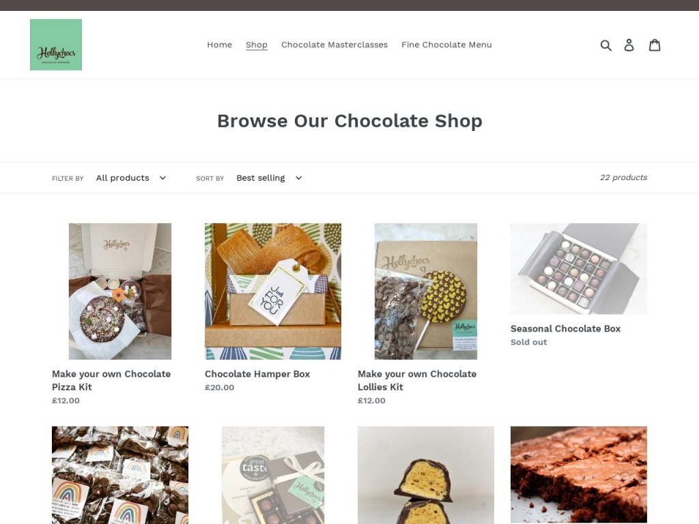Viewport: 699px width, 524px height.
Task: Click the chocolate brownie product image
Action: point(579,475)
